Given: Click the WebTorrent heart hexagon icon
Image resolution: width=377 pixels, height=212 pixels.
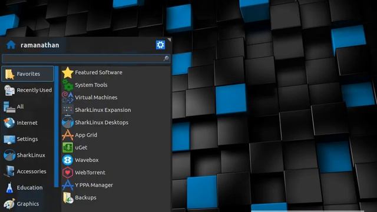Looking at the screenshot, I should coord(68,173).
